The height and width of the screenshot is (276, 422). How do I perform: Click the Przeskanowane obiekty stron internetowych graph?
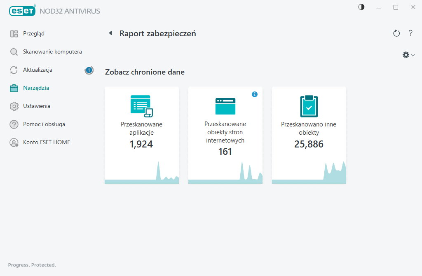pos(225,172)
